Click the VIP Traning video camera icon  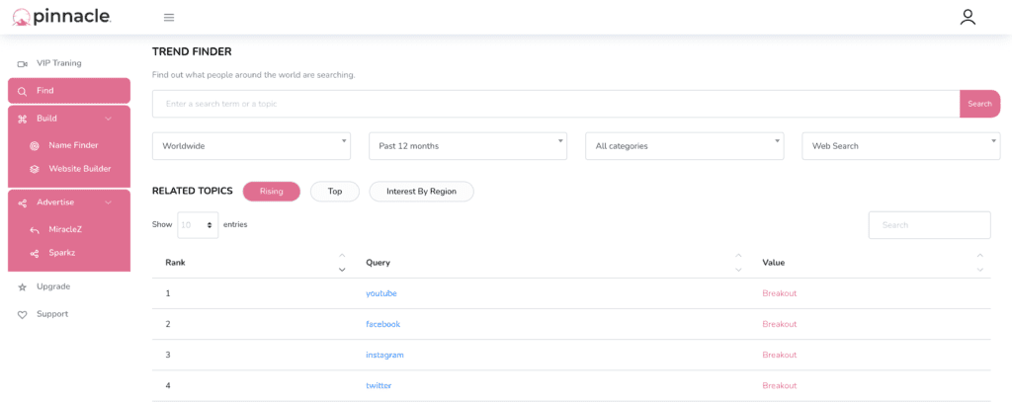pos(22,64)
